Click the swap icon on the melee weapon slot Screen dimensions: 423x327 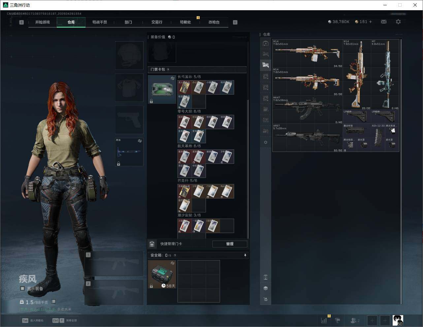[140, 141]
